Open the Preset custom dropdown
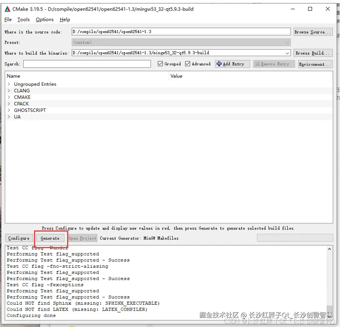Viewport: 341px width, 327px height. tap(181, 42)
